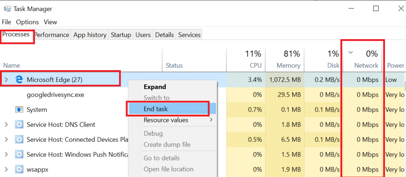This screenshot has height=177, width=406.
Task: Click the System process icon
Action: 19,110
